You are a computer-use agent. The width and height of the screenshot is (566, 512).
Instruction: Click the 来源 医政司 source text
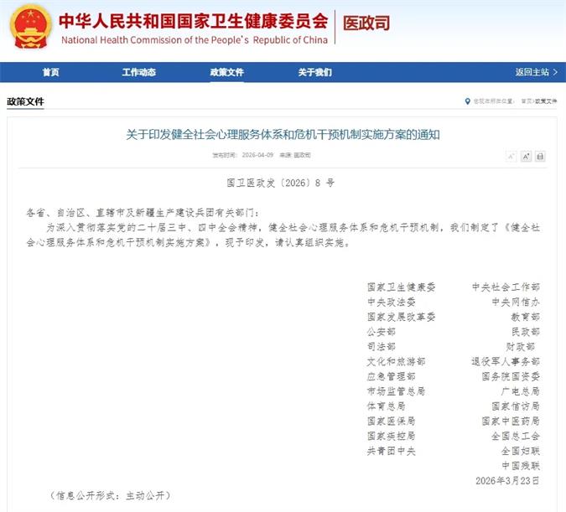[296, 156]
